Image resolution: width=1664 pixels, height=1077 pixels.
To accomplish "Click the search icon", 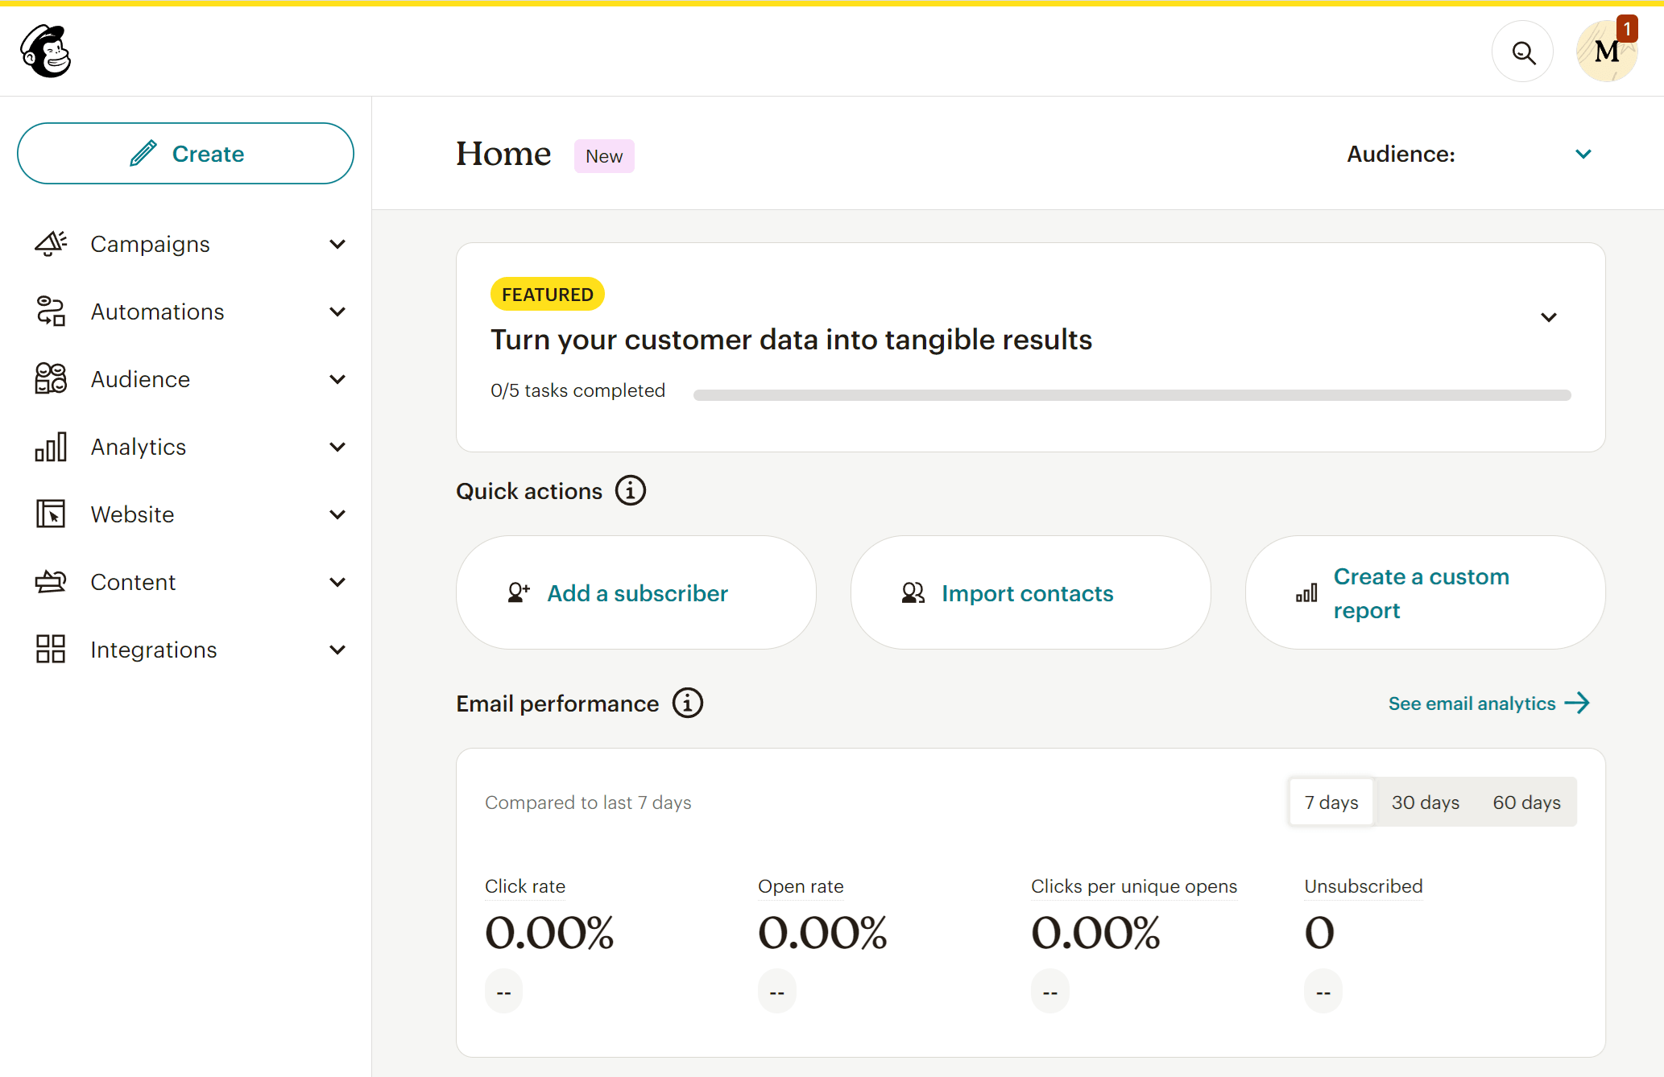I will click(1523, 52).
